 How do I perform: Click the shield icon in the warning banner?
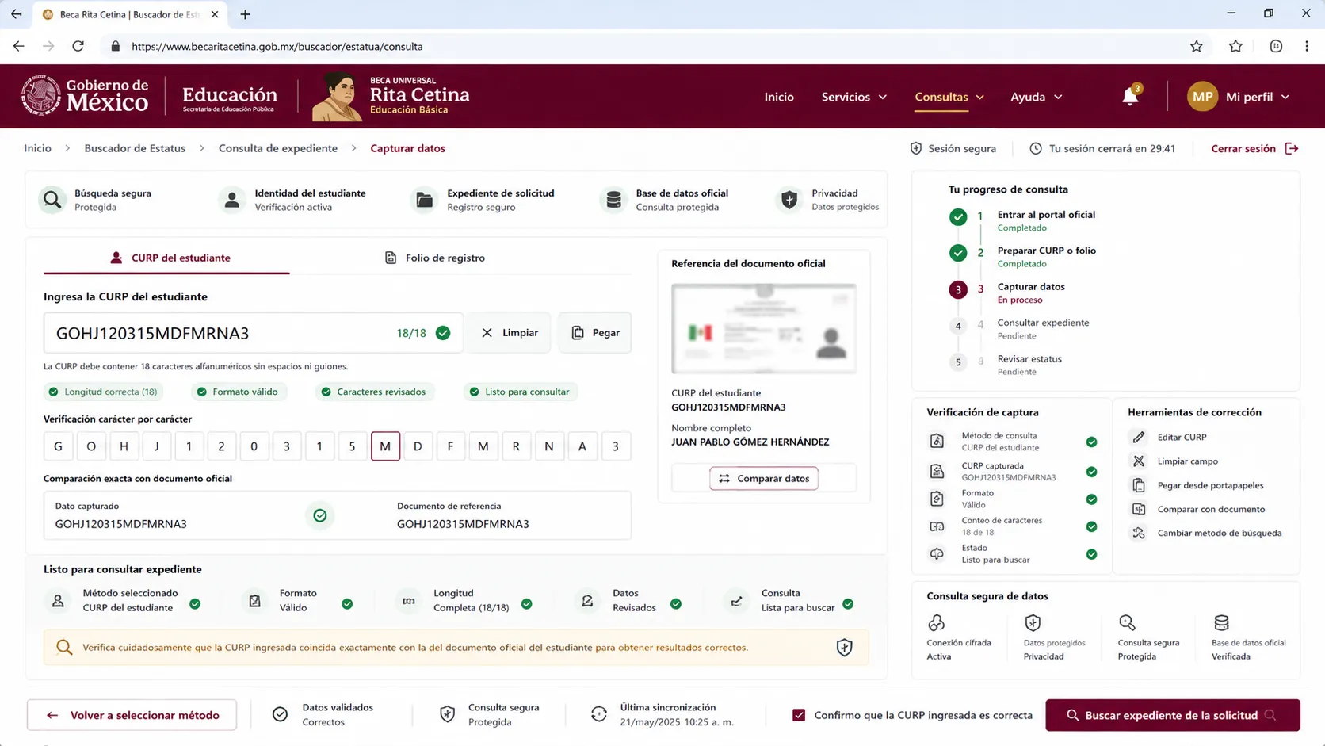click(x=845, y=648)
